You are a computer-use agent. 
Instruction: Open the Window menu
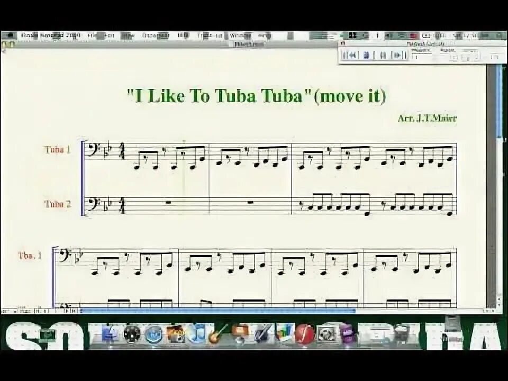(x=240, y=35)
